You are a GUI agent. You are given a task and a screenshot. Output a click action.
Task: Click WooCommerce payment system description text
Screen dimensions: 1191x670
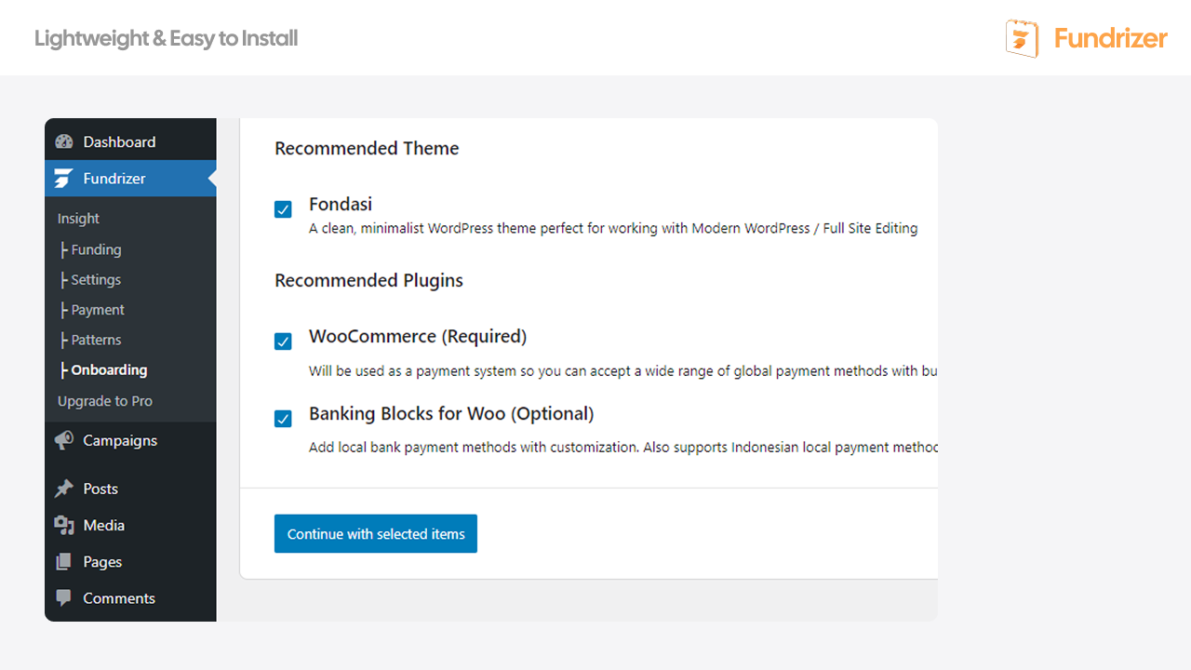point(623,371)
